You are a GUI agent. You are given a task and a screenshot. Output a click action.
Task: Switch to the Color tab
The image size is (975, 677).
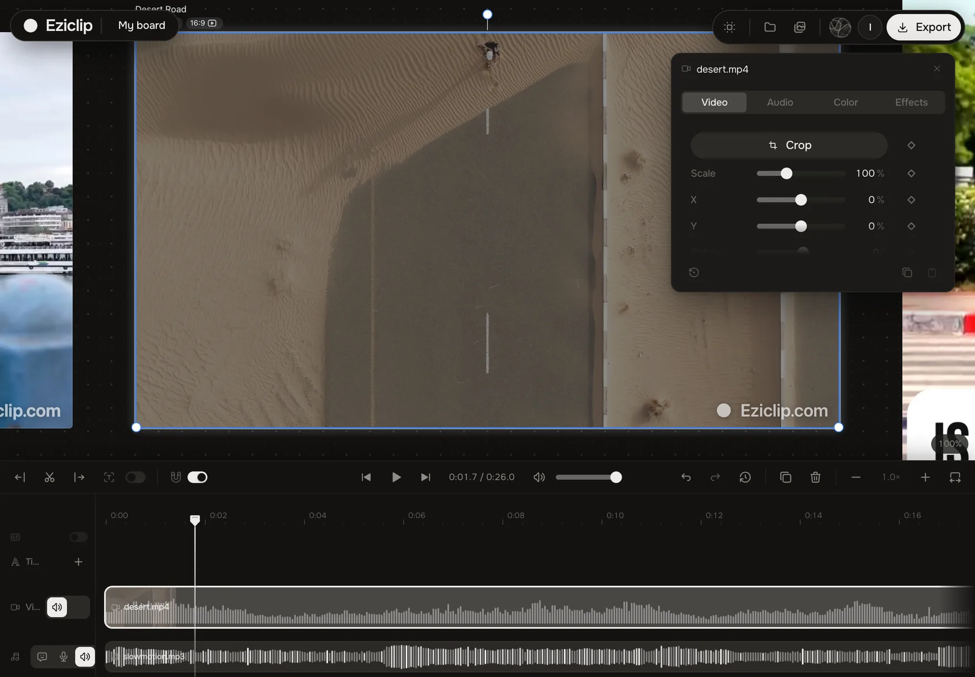pyautogui.click(x=846, y=102)
